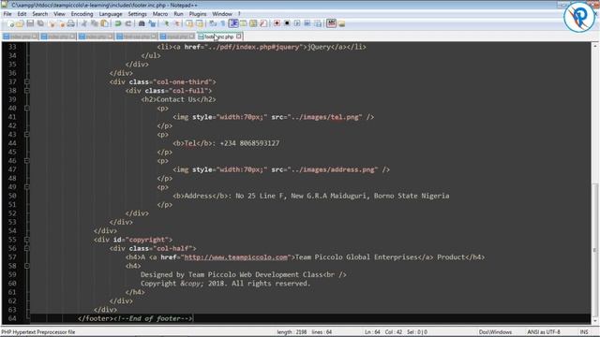Stop macro recording with black square icon
Image resolution: width=600 pixels, height=337 pixels.
tap(287, 23)
